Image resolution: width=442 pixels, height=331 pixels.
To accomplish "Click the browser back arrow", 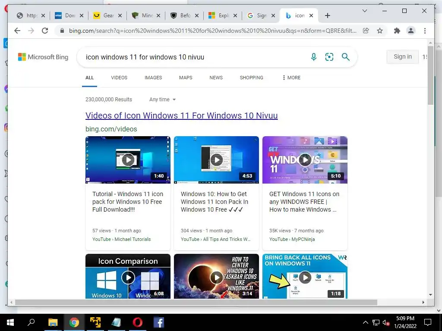I will [17, 31].
